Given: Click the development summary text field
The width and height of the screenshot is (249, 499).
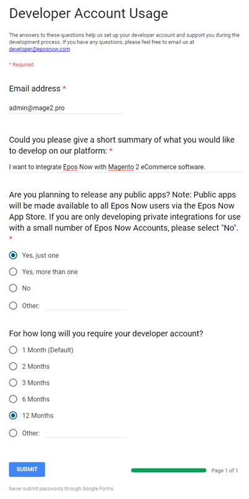Looking at the screenshot, I should click(x=126, y=167).
